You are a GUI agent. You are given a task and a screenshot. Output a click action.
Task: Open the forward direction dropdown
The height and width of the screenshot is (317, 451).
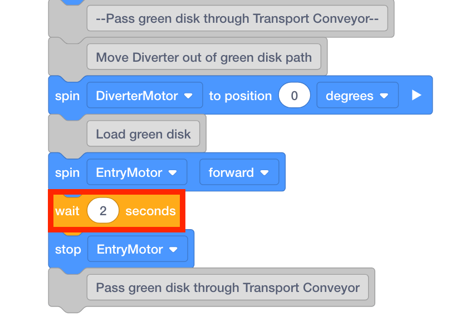pos(238,172)
